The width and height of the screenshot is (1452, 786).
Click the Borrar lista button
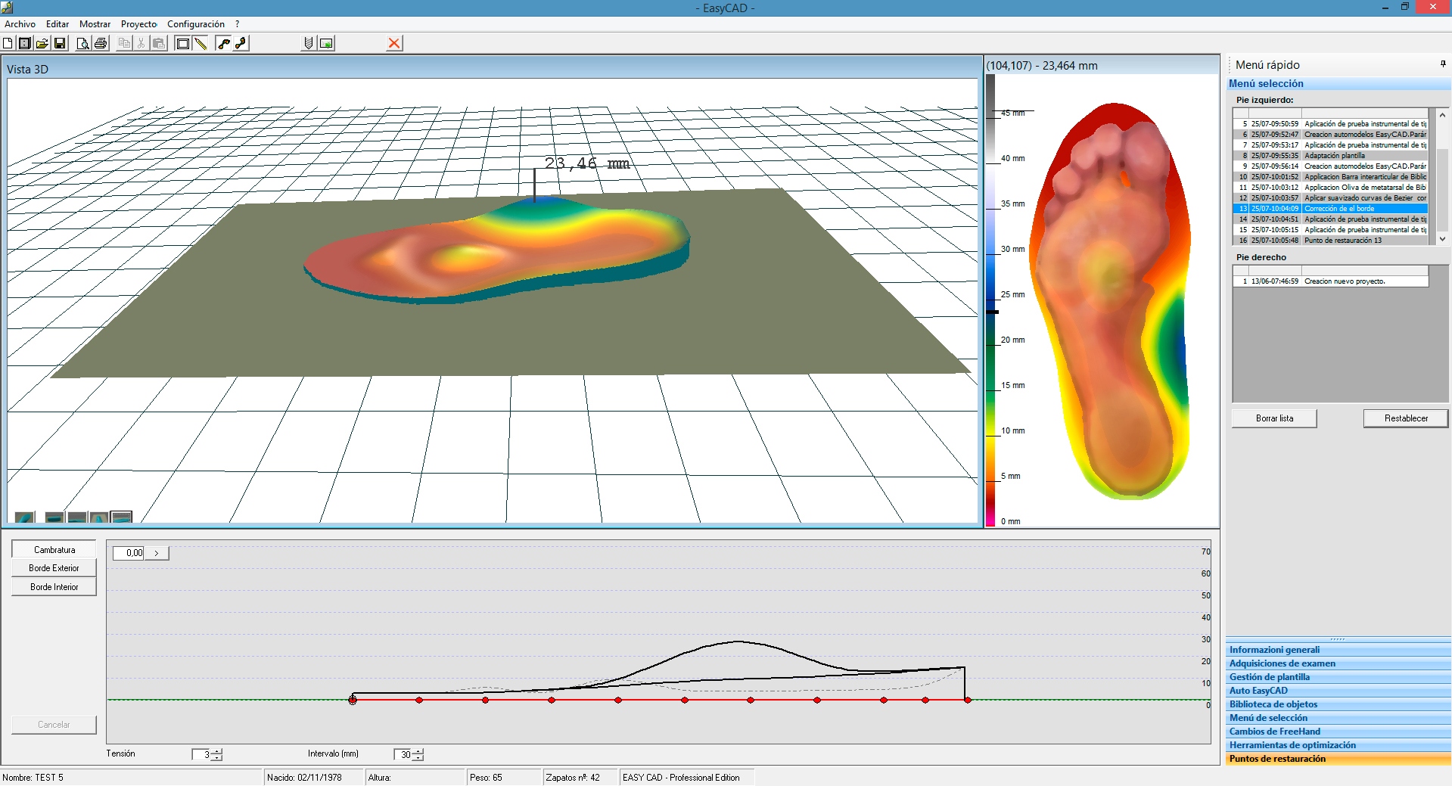(x=1274, y=418)
